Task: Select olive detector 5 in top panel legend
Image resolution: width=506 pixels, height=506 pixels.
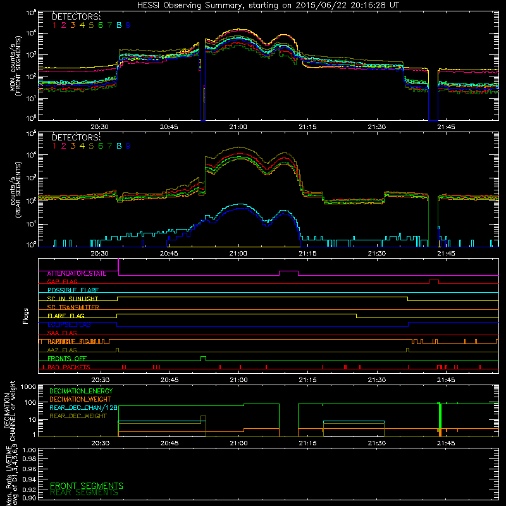Action: 91,25
